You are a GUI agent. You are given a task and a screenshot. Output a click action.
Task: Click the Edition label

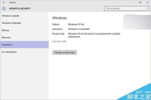[56, 24]
